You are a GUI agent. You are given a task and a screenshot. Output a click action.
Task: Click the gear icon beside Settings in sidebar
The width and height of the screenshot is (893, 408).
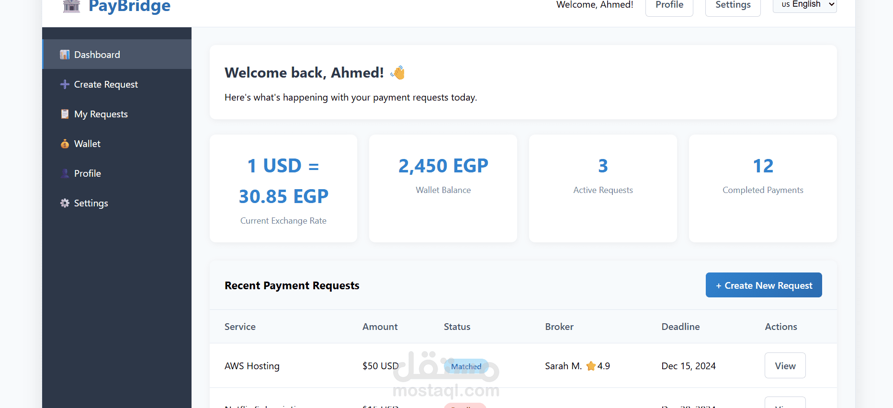pos(65,203)
